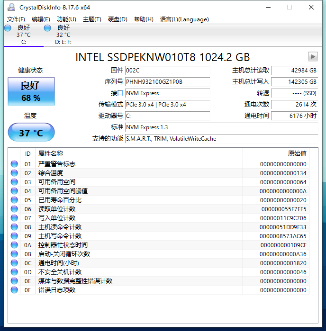Click the 37 °C temperature button
326x331 pixels.
pyautogui.click(x=31, y=133)
